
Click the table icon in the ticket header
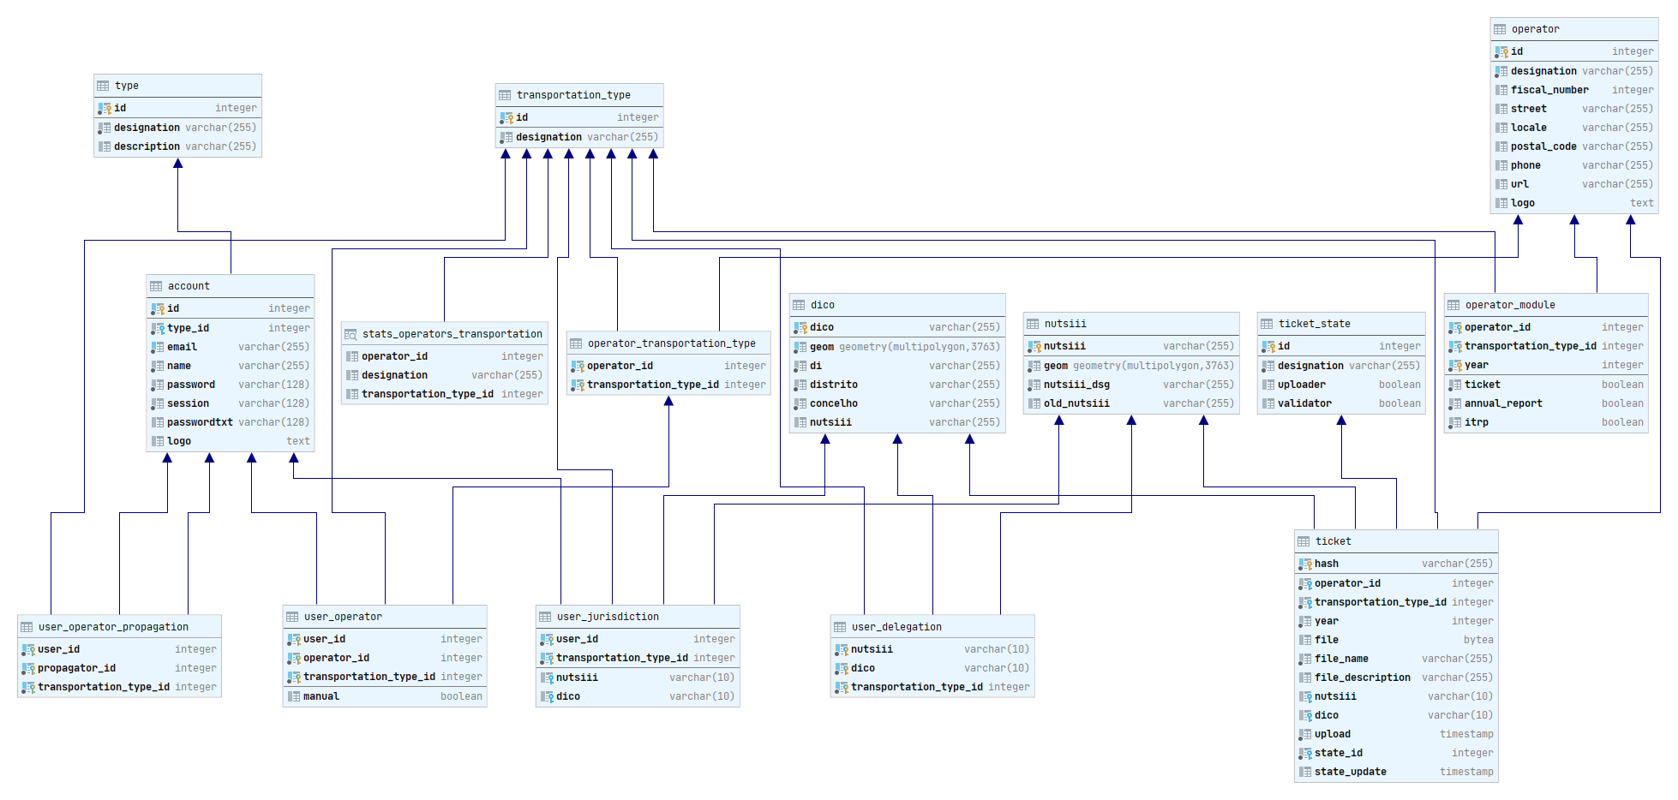tap(1303, 541)
